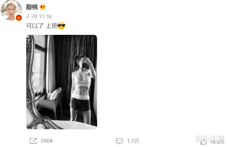Screen dimensions: 228x147
Task: Open the comment bubble icon
Action: 119,141
